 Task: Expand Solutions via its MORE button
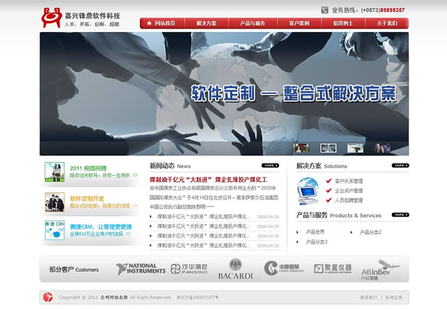pos(400,166)
